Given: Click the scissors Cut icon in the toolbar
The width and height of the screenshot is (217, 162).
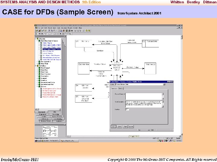Looking at the screenshot, I should (49, 31).
